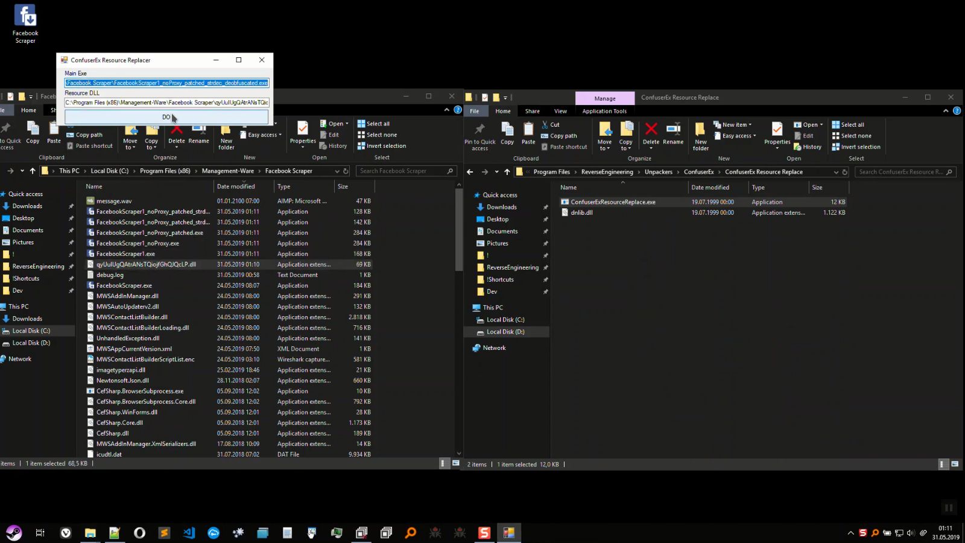The height and width of the screenshot is (543, 965).
Task: Select Newtonsoft.Json.dll file
Action: click(x=122, y=381)
